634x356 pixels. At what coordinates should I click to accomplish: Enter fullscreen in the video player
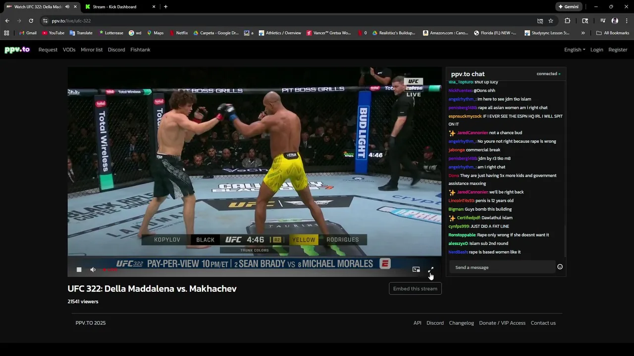[x=430, y=269]
